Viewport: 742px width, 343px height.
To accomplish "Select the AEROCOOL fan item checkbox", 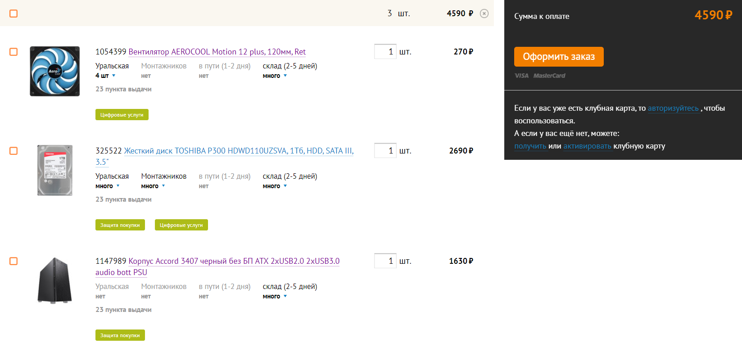I will click(14, 52).
